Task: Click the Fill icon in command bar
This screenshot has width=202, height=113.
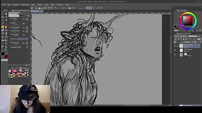Action: coord(69,8)
